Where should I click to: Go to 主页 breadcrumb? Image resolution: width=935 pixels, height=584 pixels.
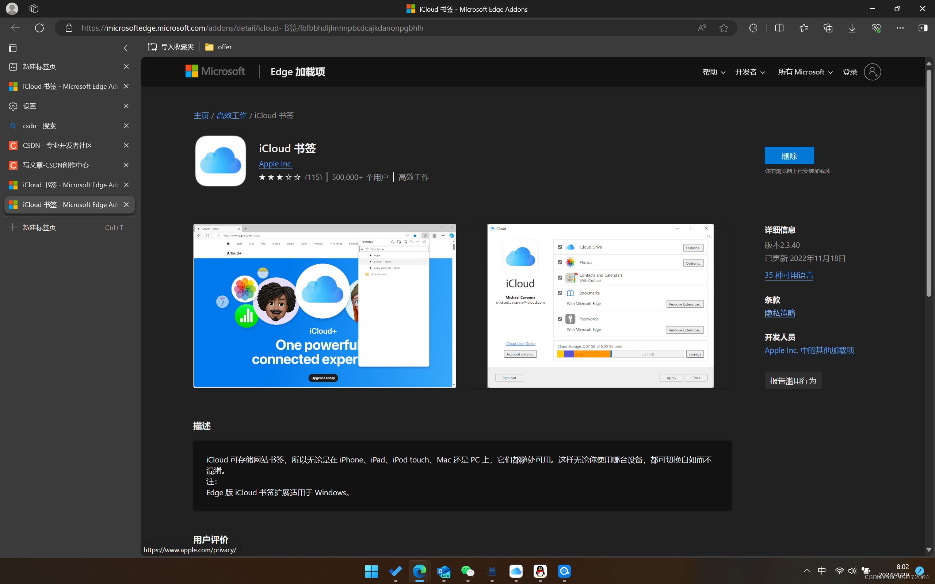201,115
